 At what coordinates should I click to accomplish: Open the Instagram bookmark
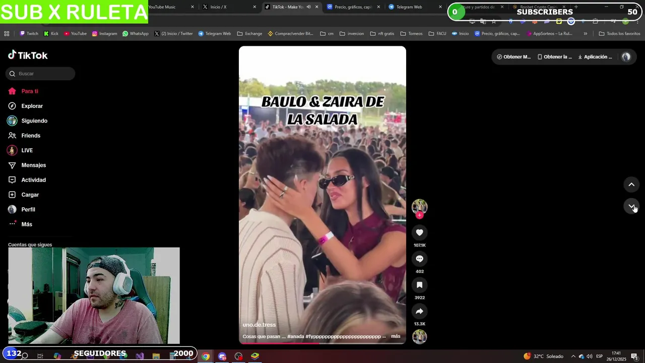click(104, 34)
